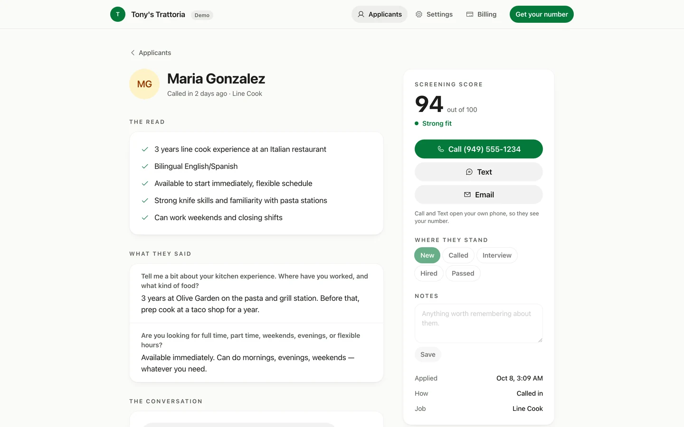This screenshot has height=427, width=684.
Task: Click the phone icon on Call button
Action: tap(441, 149)
